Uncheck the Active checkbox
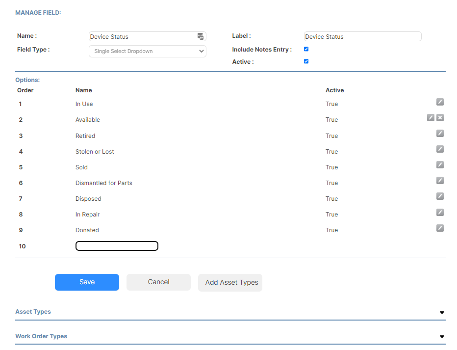Screen dimensions: 457x350 coord(306,61)
